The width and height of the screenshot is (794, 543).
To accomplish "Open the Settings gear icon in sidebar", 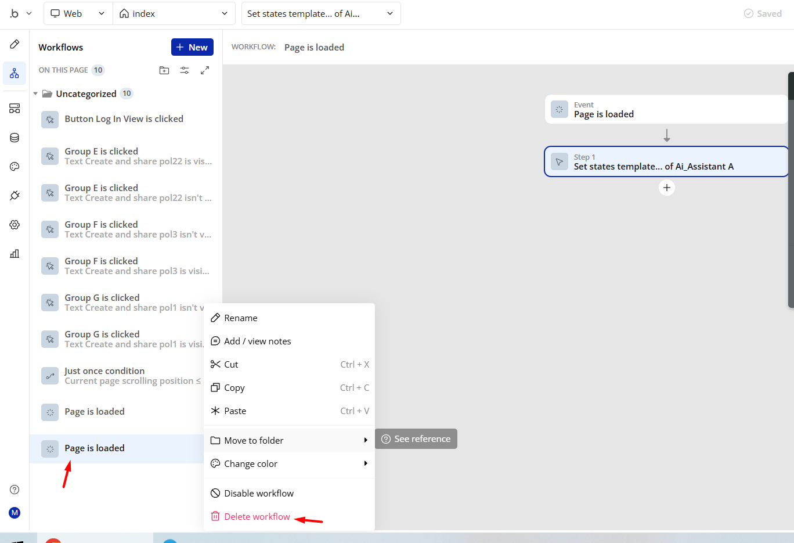I will pos(15,225).
